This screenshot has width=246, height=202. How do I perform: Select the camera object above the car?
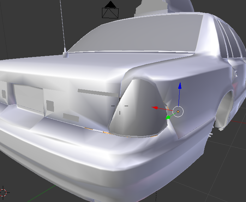tap(110, 10)
